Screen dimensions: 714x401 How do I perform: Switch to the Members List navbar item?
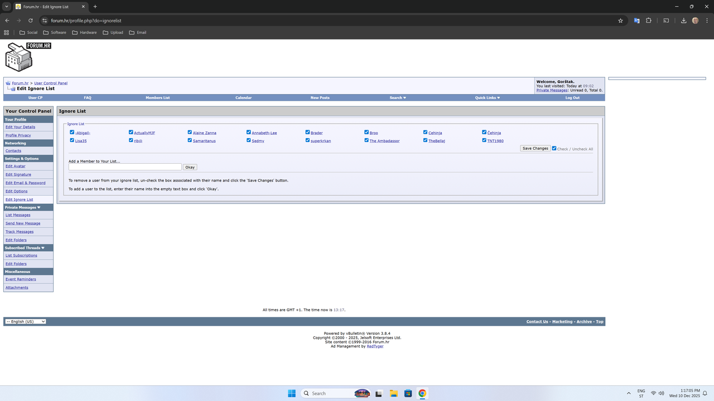click(x=157, y=97)
